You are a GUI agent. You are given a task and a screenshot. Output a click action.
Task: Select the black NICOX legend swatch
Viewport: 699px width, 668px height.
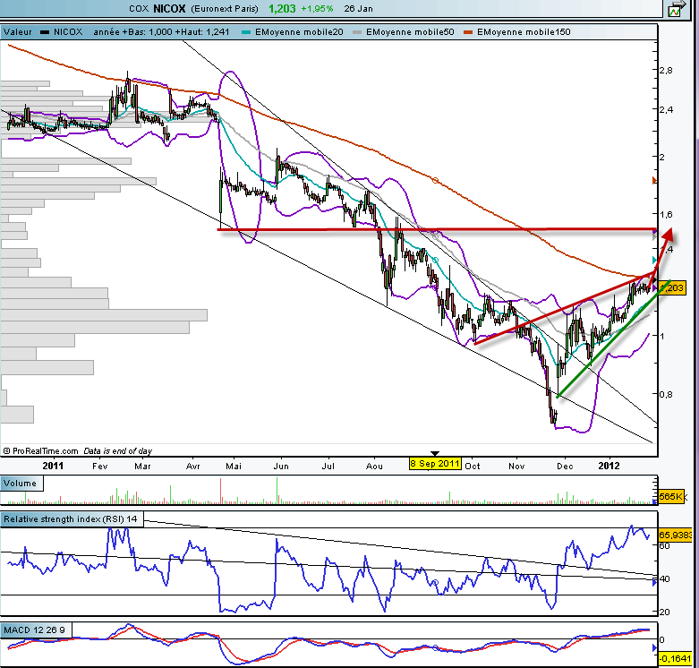click(45, 31)
